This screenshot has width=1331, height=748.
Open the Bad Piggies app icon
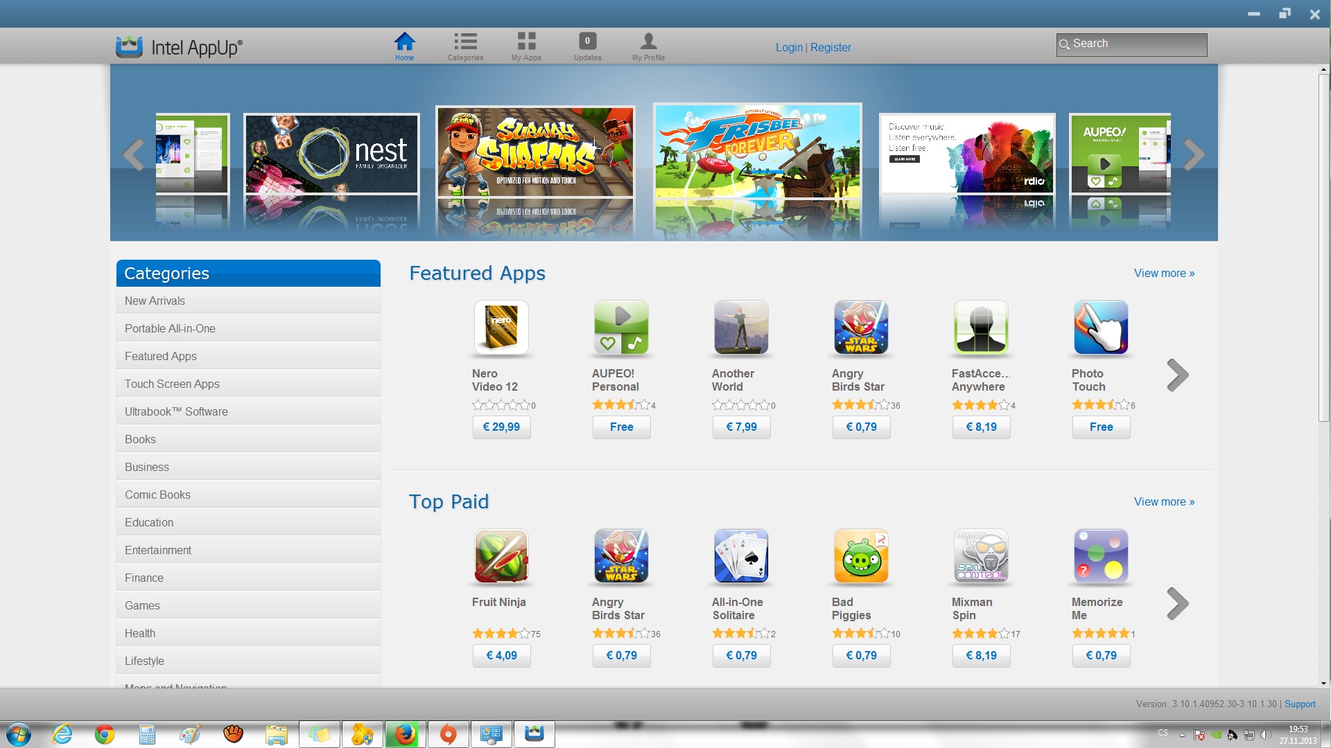861,556
